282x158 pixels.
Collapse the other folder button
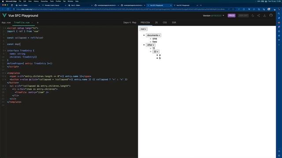[x=151, y=45]
